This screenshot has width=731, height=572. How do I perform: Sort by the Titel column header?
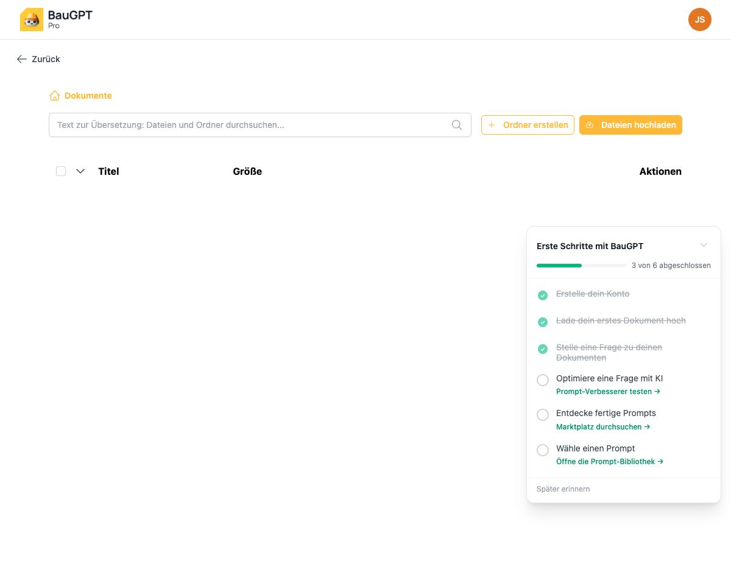coord(108,171)
